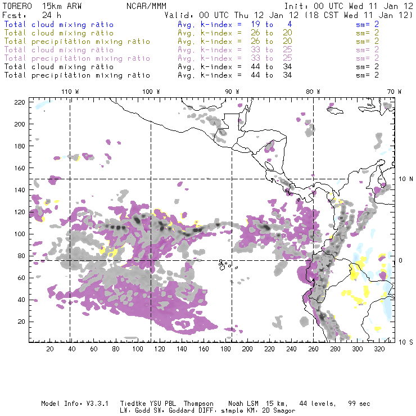Click the "44 levels," footer text
The height and width of the screenshot is (416, 416).
(318, 404)
